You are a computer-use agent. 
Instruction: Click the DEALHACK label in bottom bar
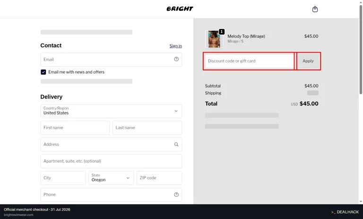point(345,212)
